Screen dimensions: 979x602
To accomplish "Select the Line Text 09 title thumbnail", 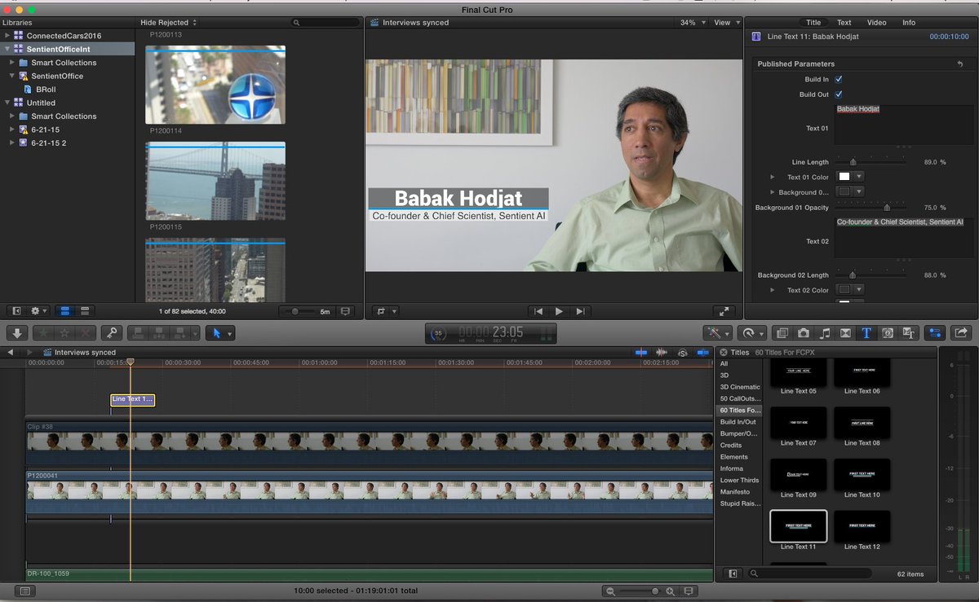I will 798,474.
